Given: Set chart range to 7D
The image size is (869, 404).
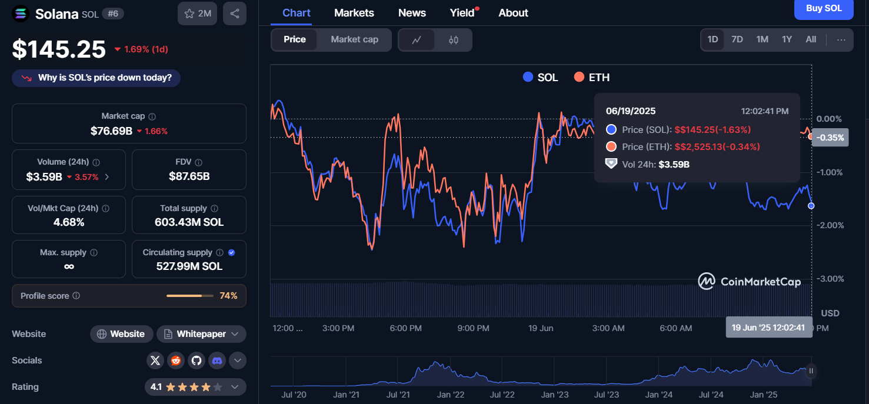Looking at the screenshot, I should 737,39.
